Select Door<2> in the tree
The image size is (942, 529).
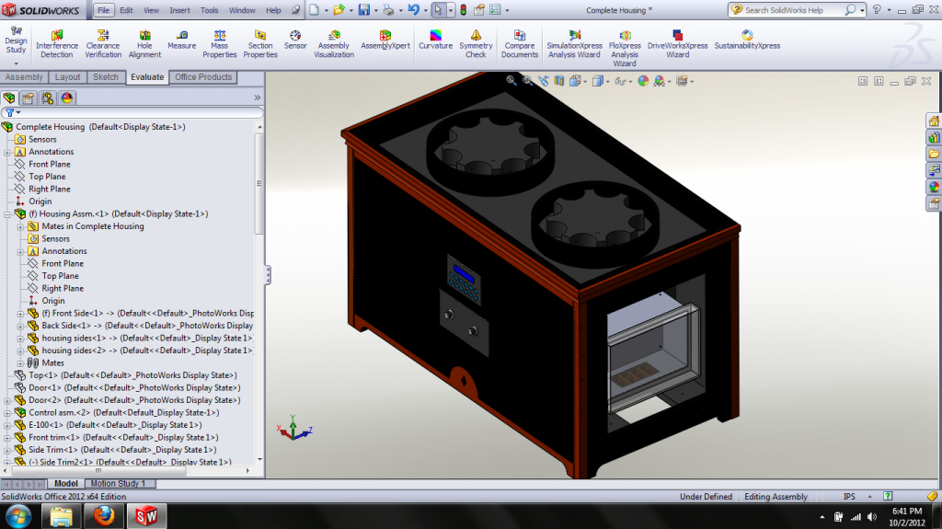point(134,400)
